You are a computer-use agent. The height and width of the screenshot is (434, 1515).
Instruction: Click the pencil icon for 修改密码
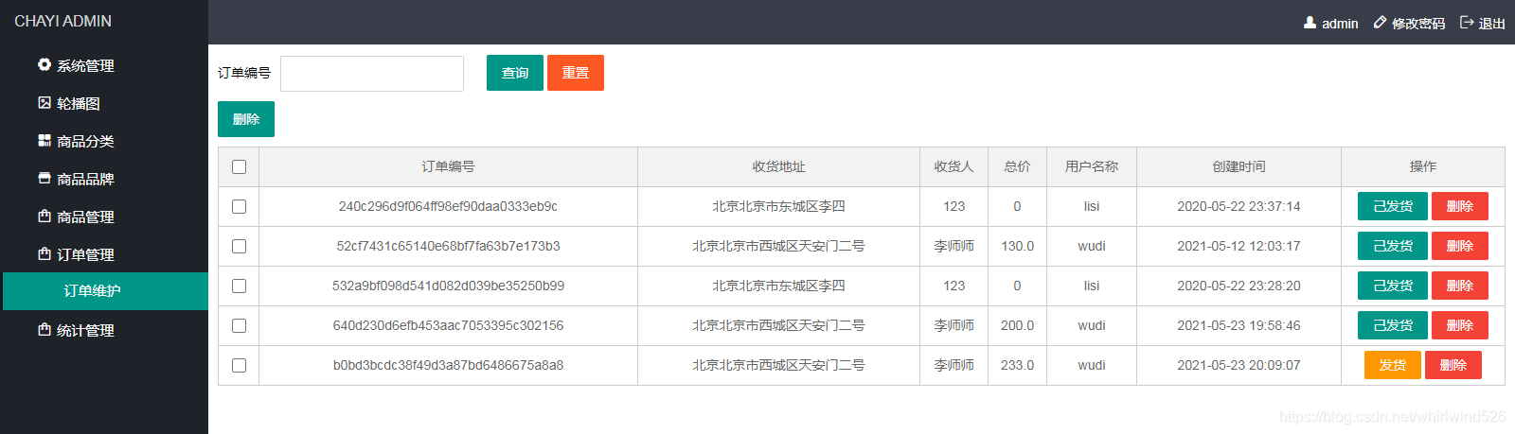click(1380, 22)
